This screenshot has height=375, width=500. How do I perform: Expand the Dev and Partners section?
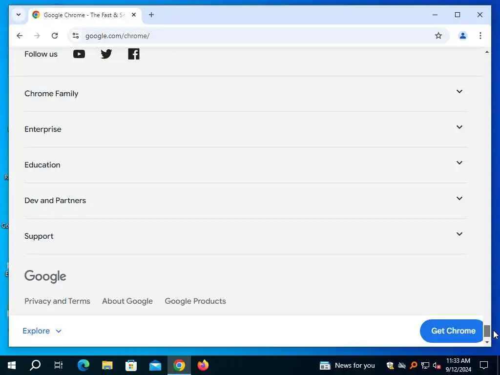coord(246,201)
